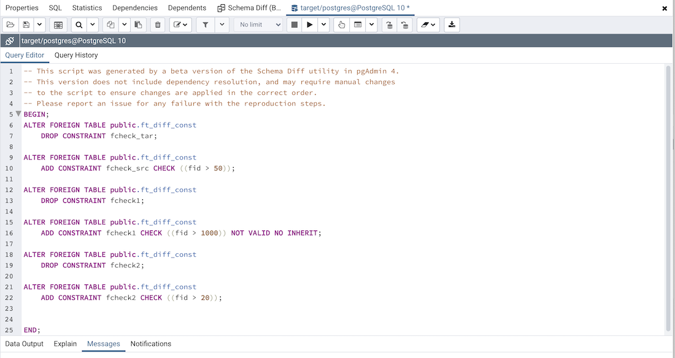Click ADD CONSTRAINT fcheck2 CHECK line
Screen dimensions: 675x358
point(132,297)
